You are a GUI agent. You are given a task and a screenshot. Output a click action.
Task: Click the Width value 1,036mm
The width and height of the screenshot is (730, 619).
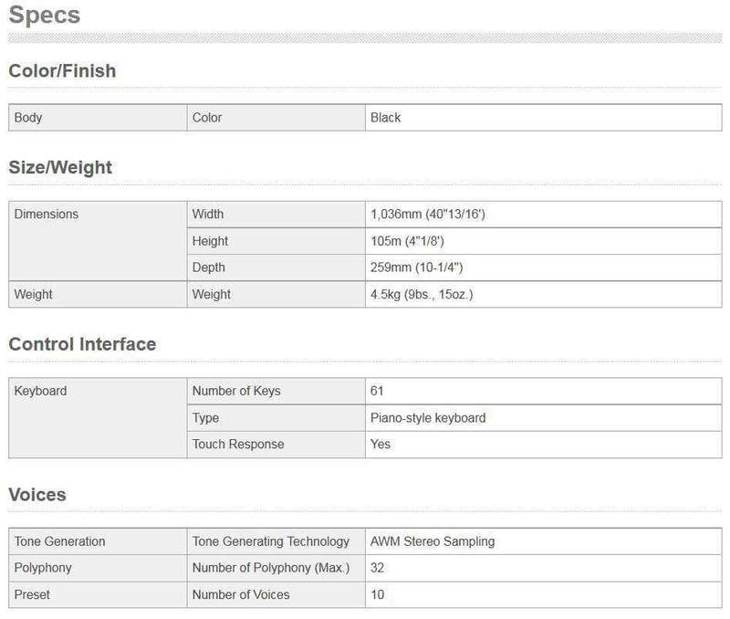click(x=433, y=215)
